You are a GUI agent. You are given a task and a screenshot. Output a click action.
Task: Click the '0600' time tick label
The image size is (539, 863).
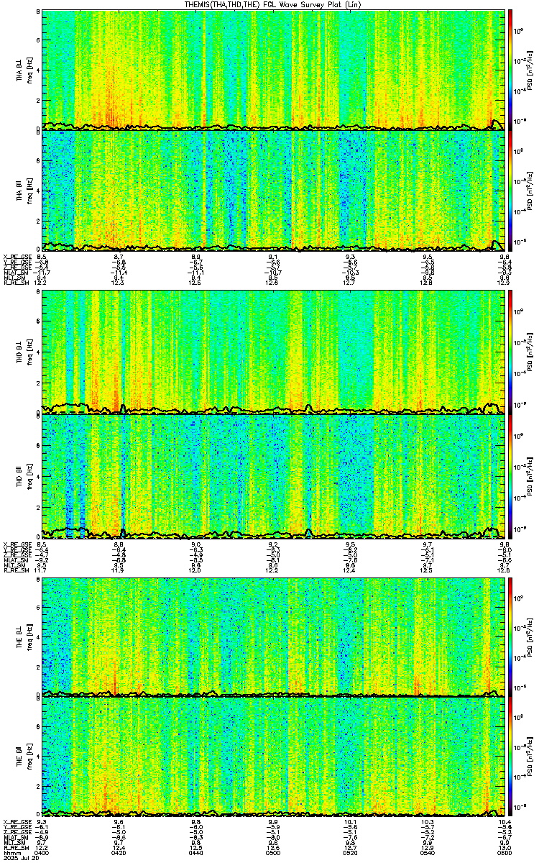pyautogui.click(x=503, y=851)
